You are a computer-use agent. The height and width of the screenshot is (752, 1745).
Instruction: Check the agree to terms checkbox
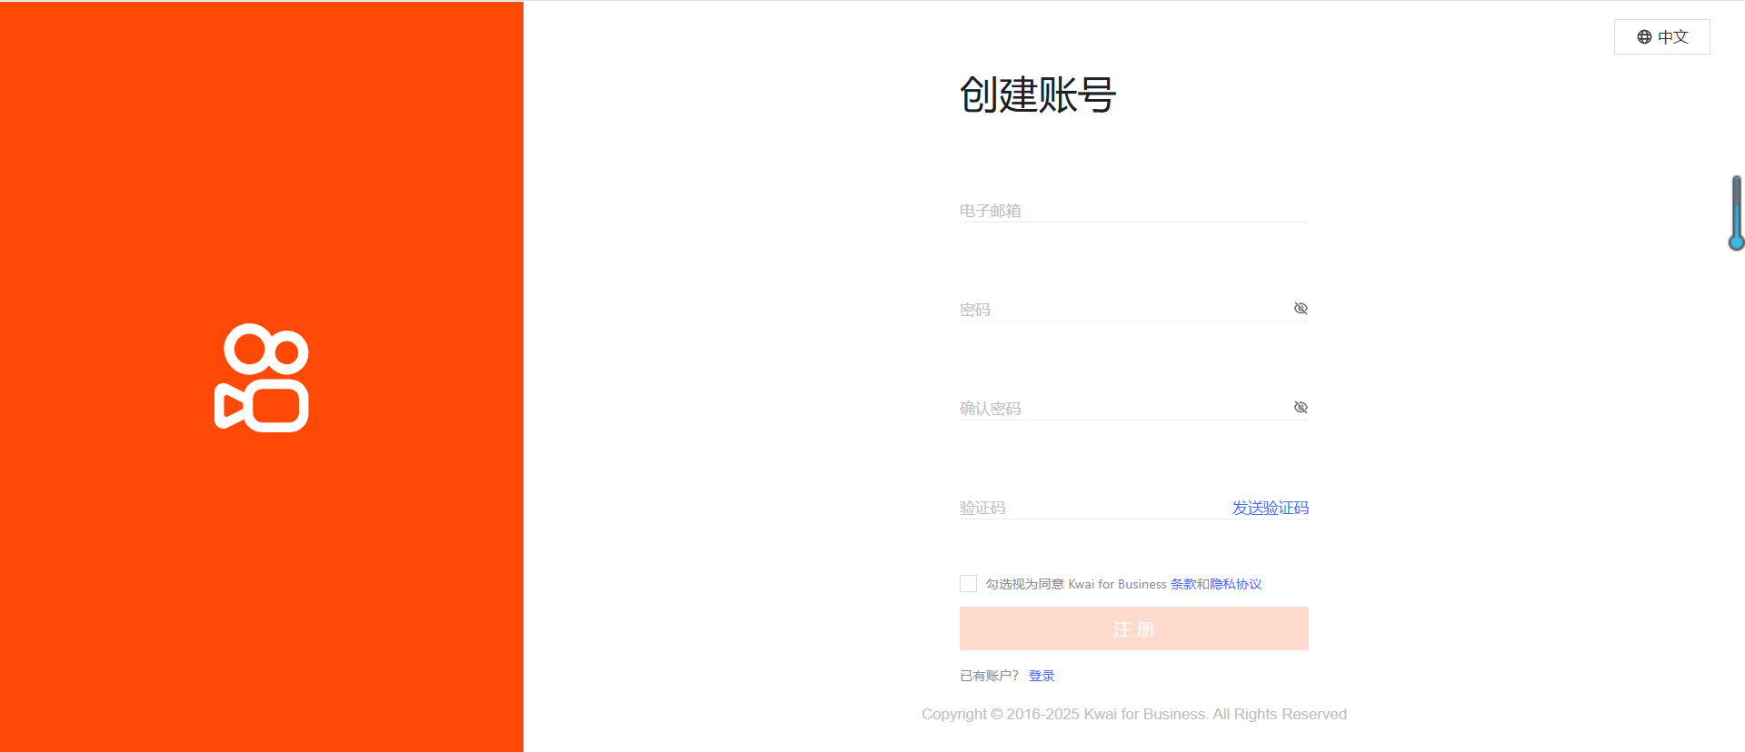point(968,584)
